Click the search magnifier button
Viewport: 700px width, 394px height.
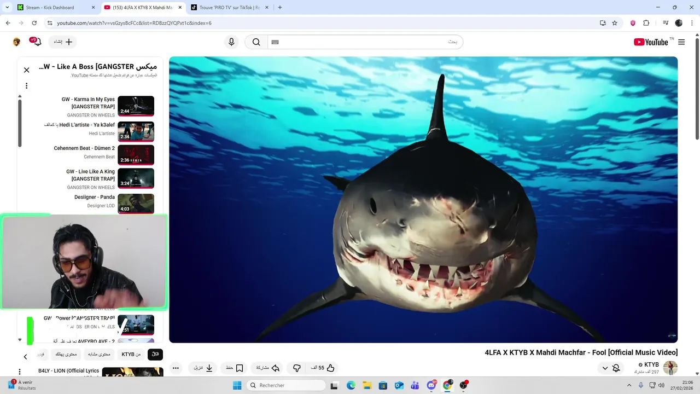(256, 42)
